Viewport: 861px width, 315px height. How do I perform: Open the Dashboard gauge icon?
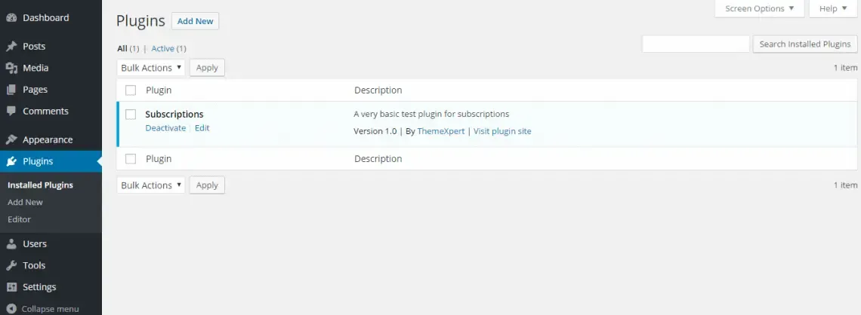point(11,18)
